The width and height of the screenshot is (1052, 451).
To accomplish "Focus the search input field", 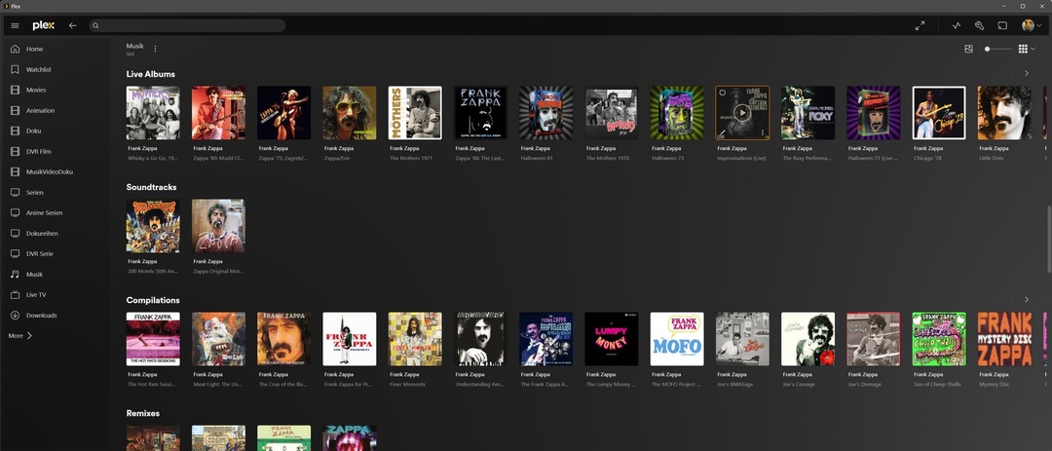I will coord(187,25).
